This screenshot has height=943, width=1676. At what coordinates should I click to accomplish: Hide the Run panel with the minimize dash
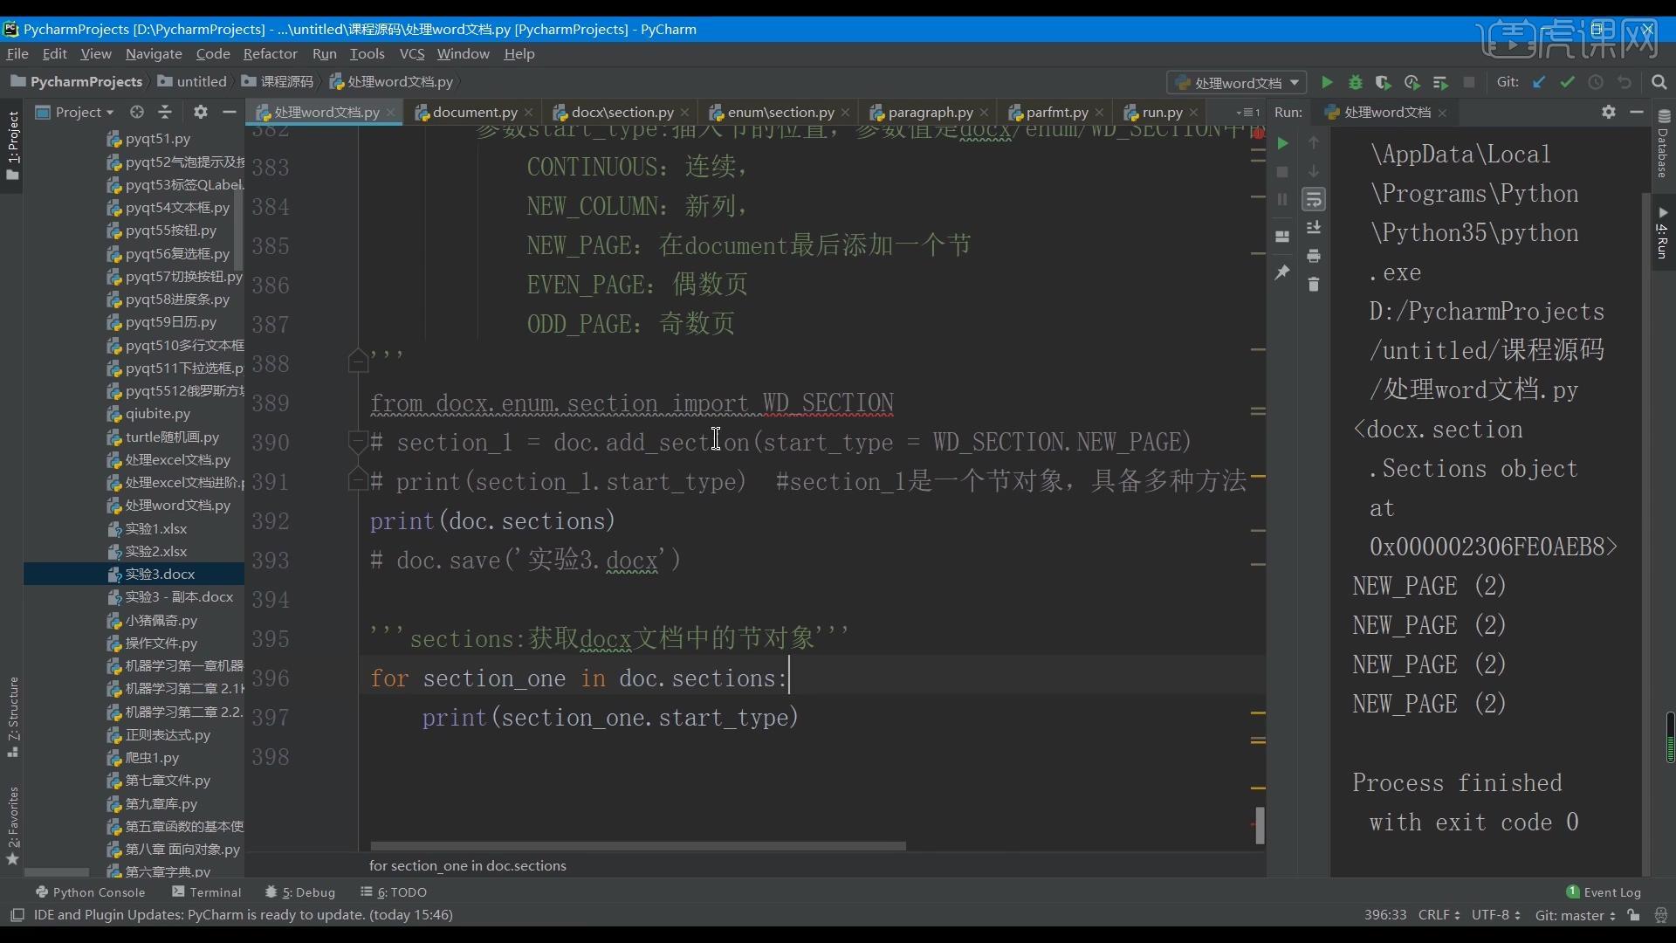click(1637, 112)
